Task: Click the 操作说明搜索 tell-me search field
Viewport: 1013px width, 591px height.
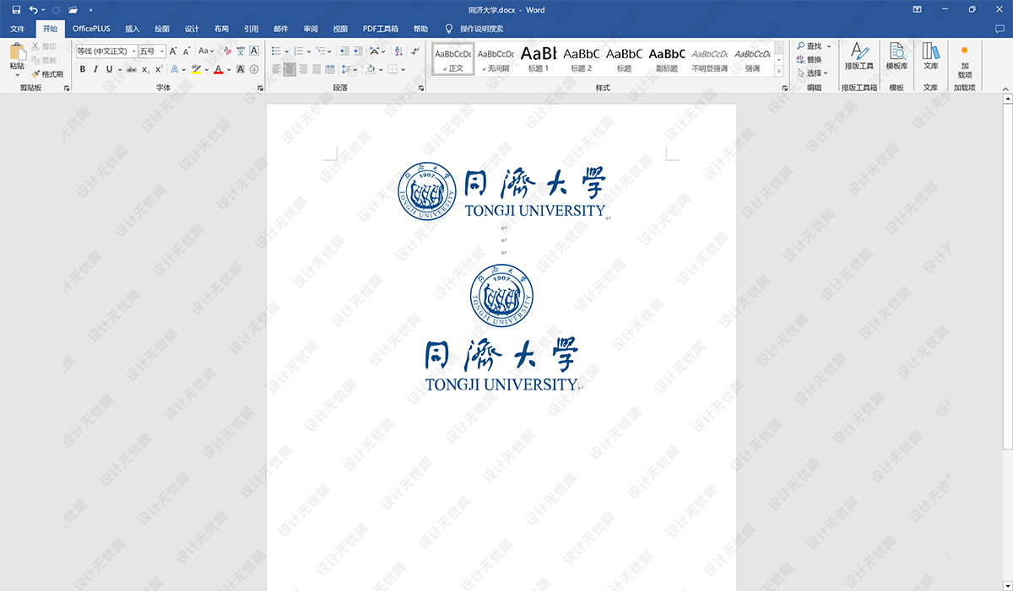Action: pyautogui.click(x=481, y=29)
